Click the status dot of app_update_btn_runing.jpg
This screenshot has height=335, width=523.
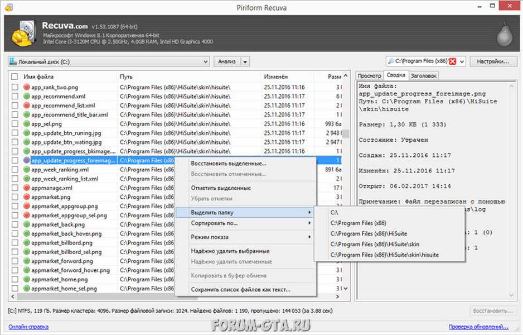(27, 133)
